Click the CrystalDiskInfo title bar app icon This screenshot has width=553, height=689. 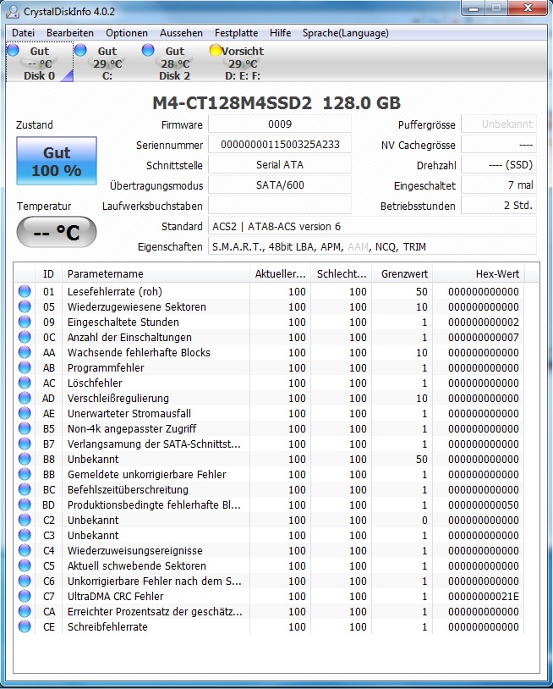[x=13, y=11]
